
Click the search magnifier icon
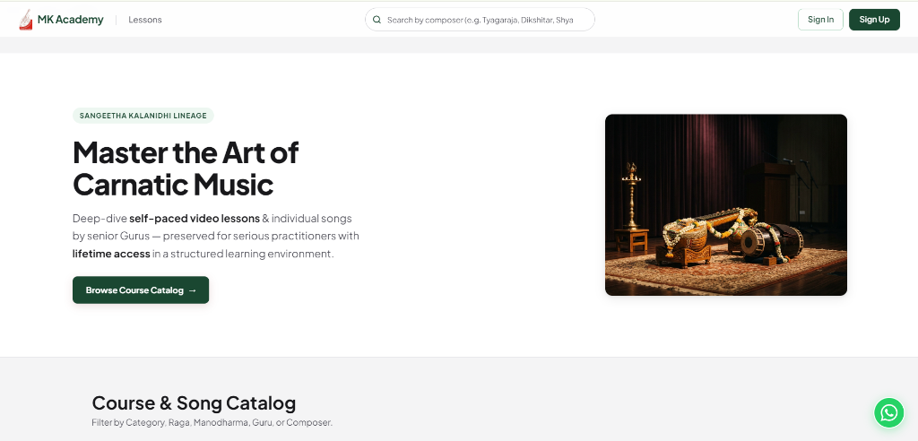click(x=377, y=20)
